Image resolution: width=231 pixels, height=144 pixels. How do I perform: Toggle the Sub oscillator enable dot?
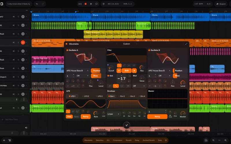tap(108, 76)
